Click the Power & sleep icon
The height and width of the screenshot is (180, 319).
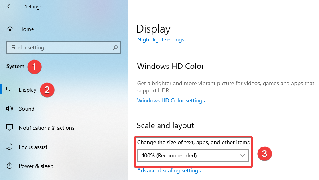[10, 166]
